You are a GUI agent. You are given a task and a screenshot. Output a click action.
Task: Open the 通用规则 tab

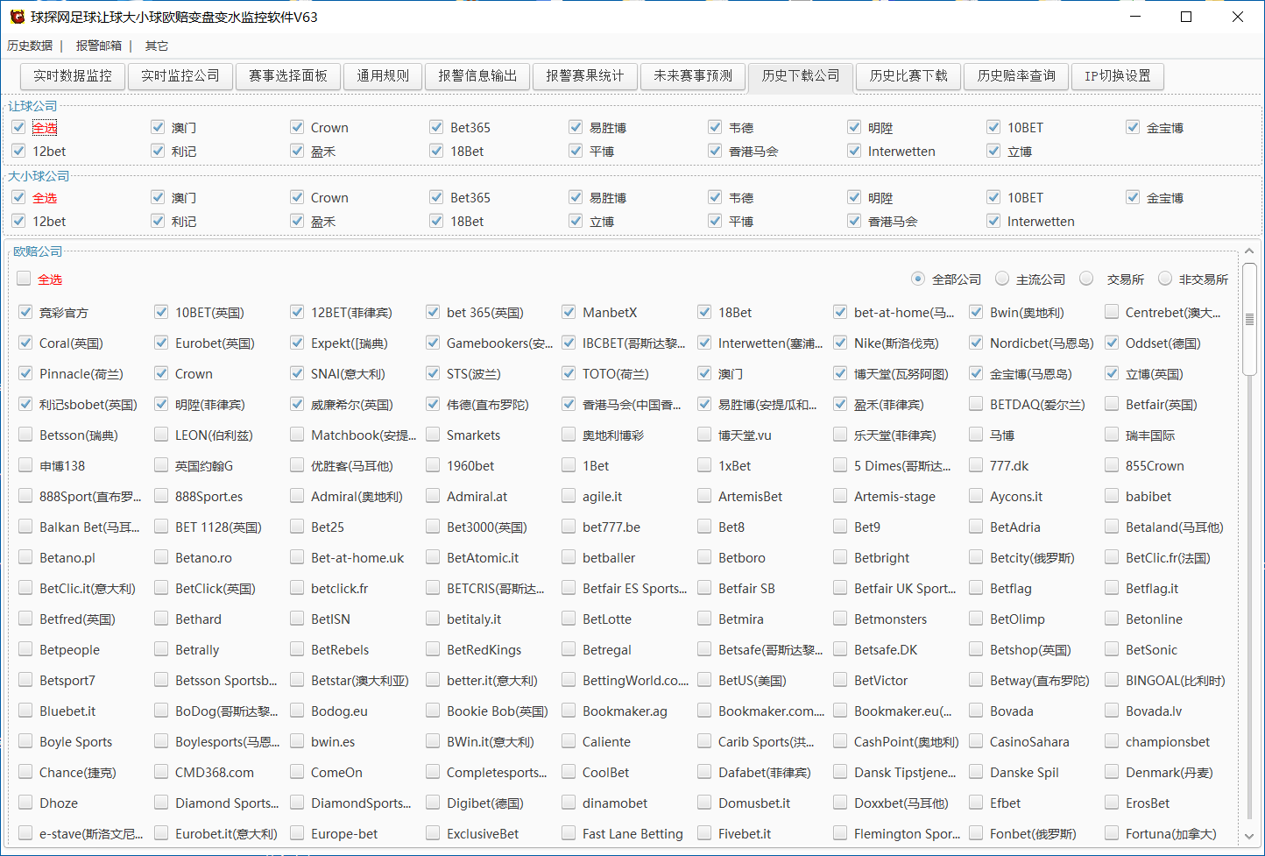(x=383, y=76)
